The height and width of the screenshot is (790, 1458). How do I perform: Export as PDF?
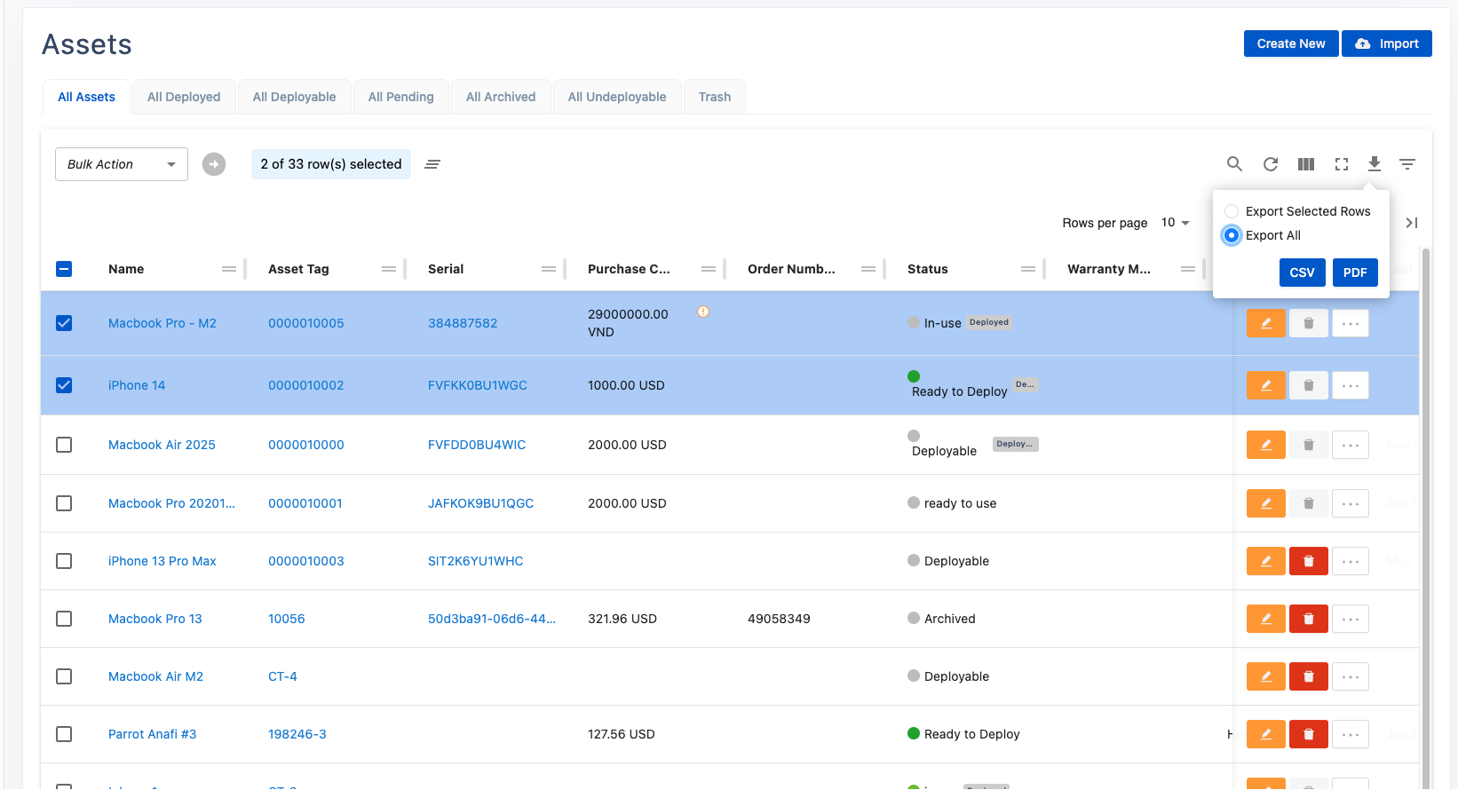coord(1355,273)
